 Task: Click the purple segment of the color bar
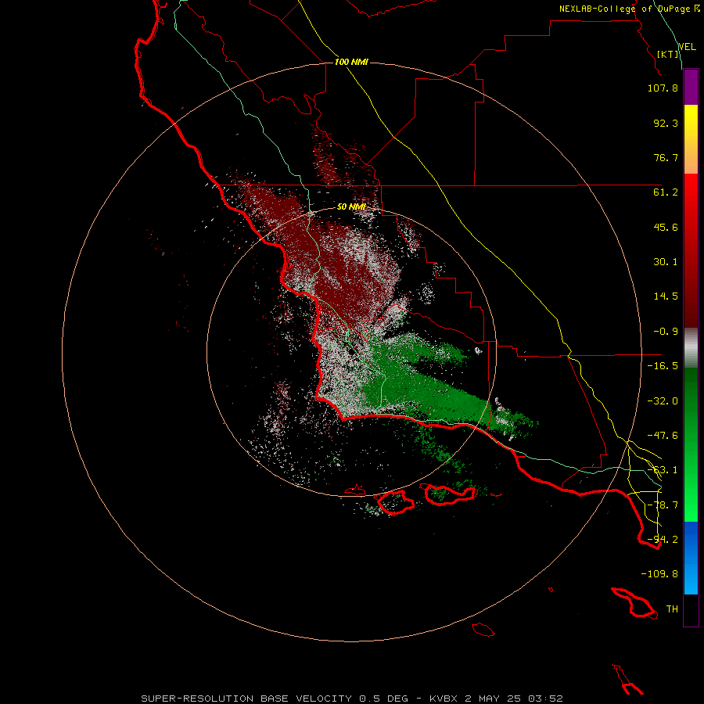point(691,87)
